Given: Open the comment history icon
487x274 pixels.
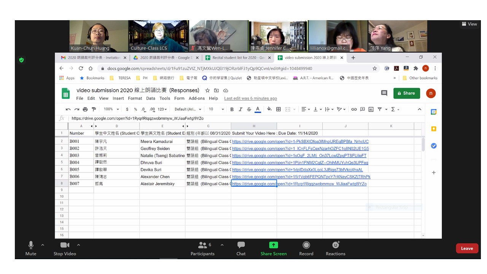Looking at the screenshot, I should pyautogui.click(x=384, y=93).
